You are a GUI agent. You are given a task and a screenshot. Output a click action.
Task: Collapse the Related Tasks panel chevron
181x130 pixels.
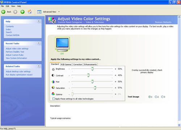(x=39, y=66)
